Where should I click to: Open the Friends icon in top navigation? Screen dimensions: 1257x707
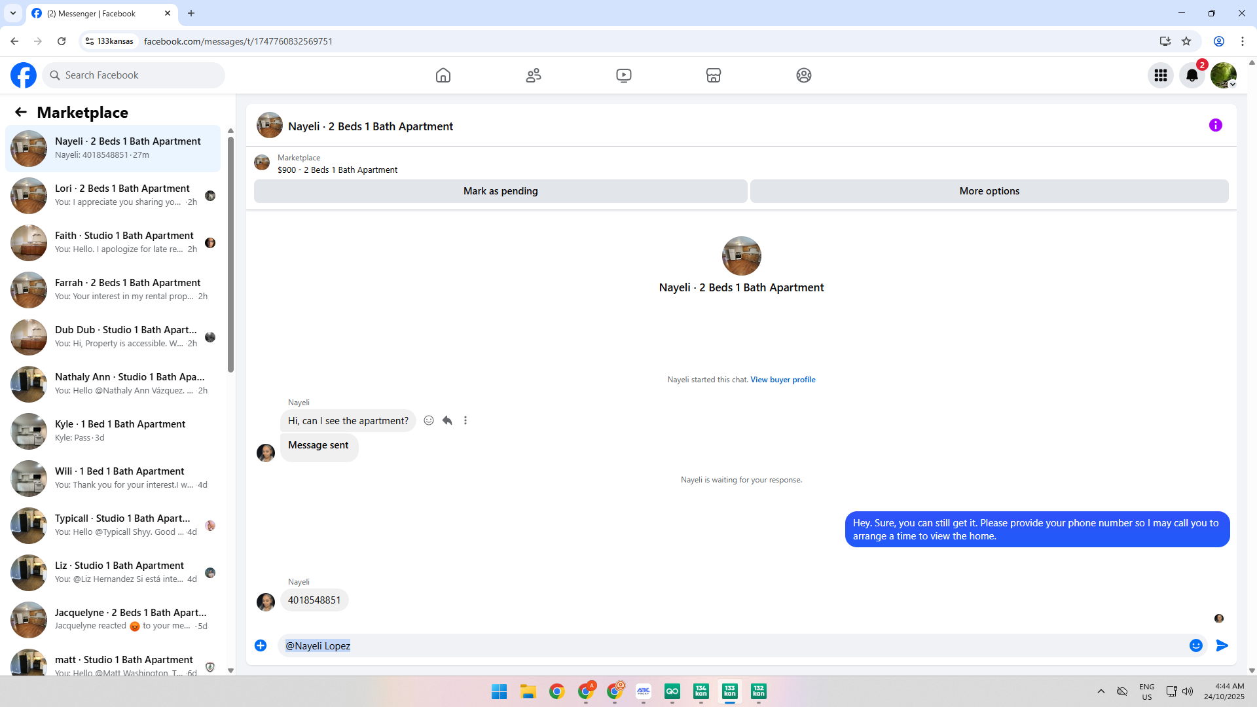(534, 75)
